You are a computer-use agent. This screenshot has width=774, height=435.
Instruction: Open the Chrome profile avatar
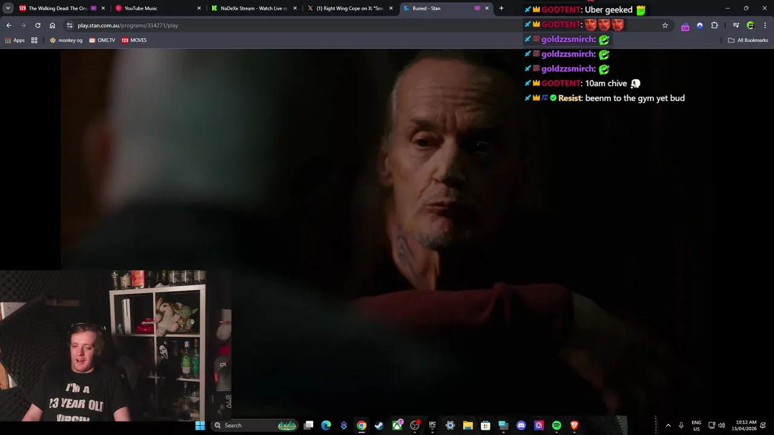750,25
